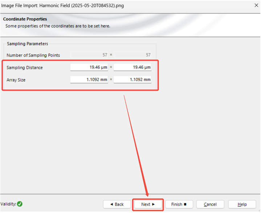The image size is (261, 213).
Task: Click the Next button
Action: click(148, 204)
